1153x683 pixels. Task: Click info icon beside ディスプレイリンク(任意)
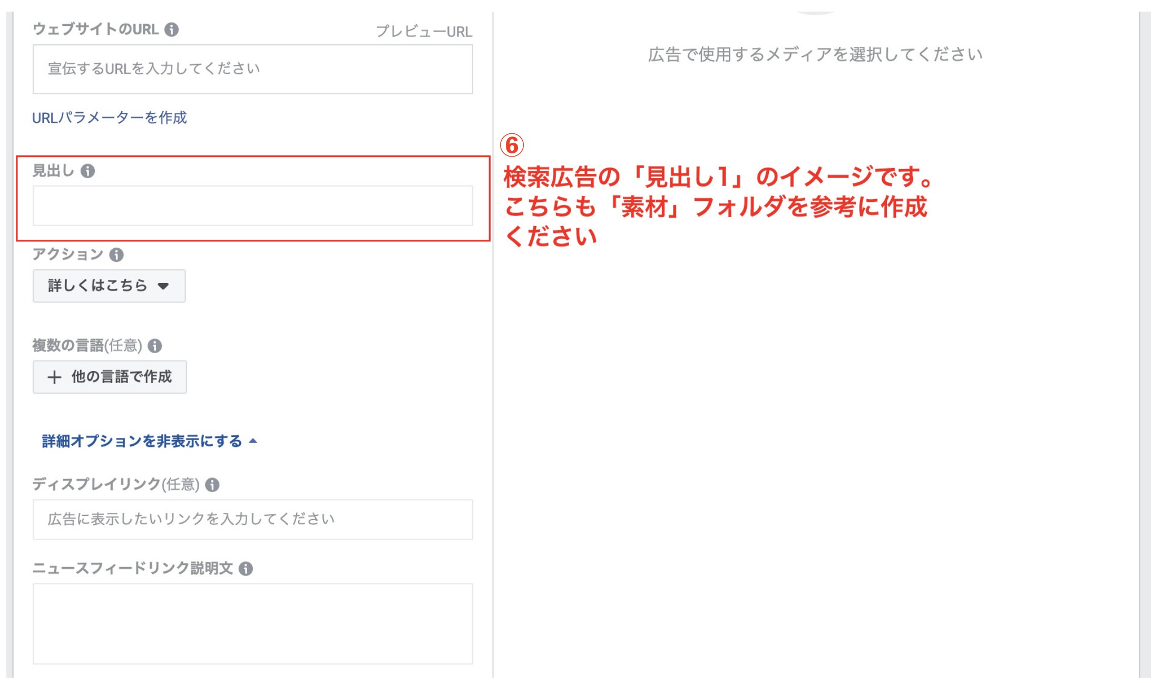212,485
